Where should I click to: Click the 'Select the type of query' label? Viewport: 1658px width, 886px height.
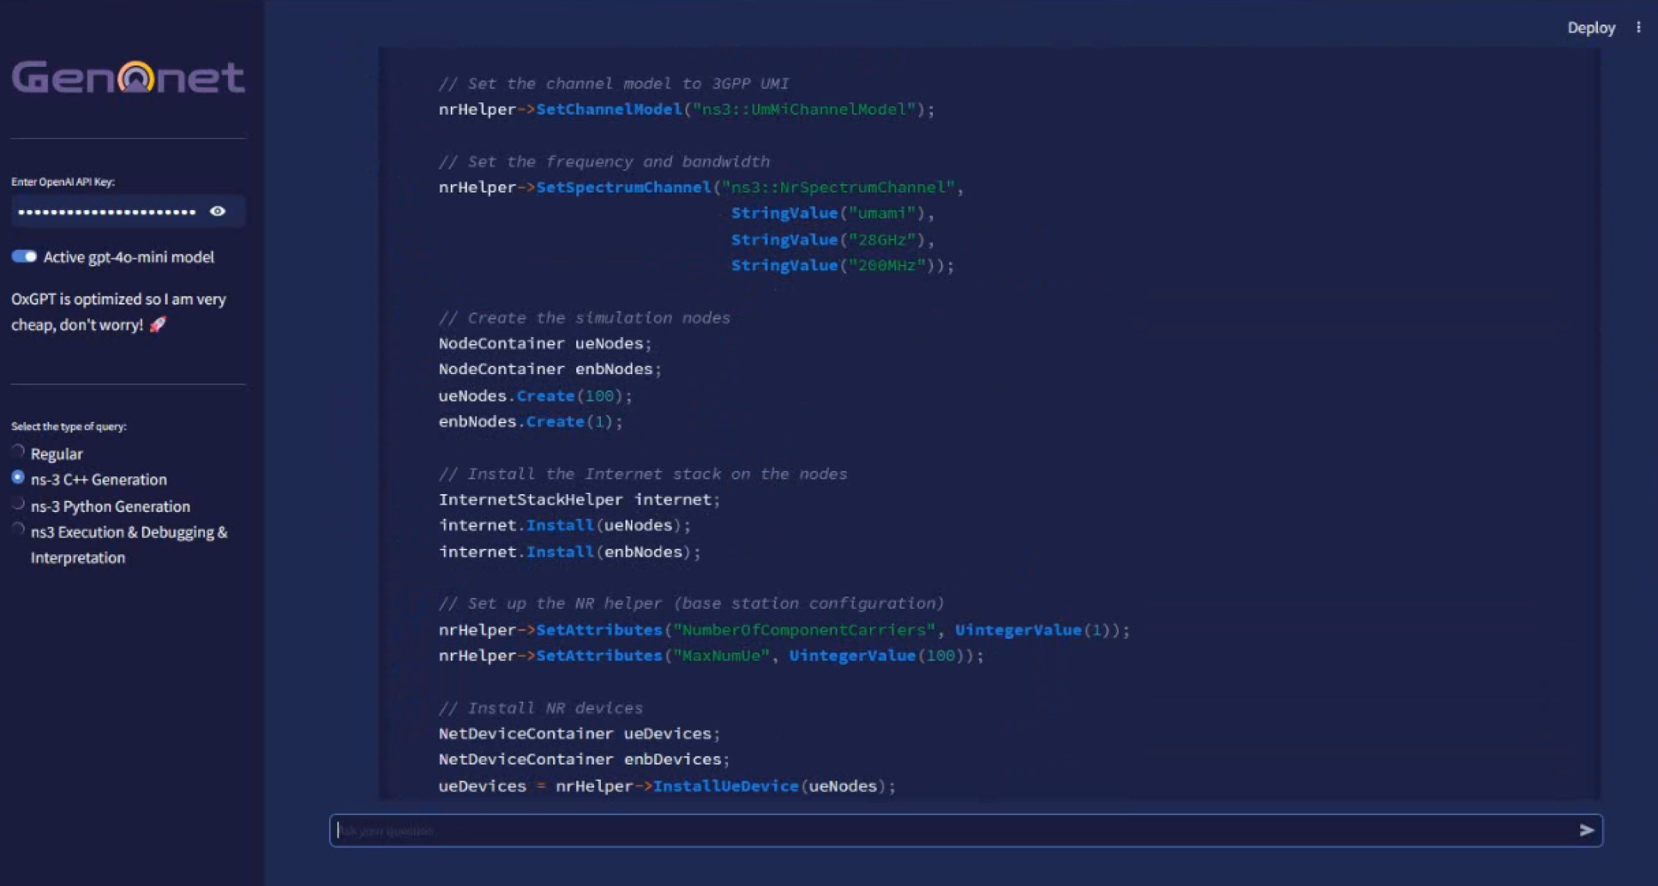tap(69, 426)
